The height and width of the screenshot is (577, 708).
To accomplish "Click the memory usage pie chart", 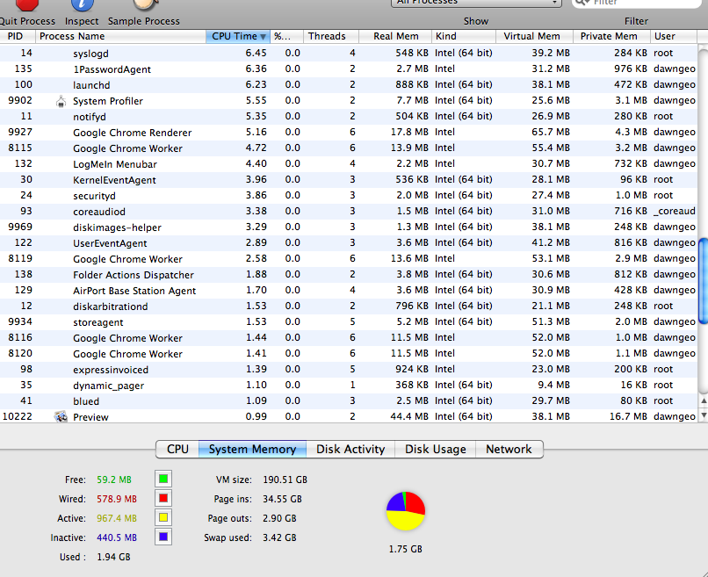I will tap(406, 510).
